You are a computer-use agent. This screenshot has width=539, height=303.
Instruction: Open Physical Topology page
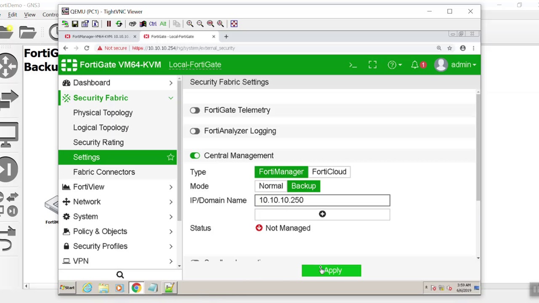coord(103,113)
